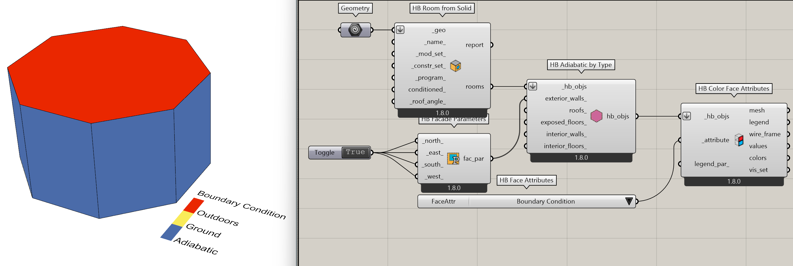Click the wire_frame output parameter
Viewport: 793px width, 266px height.
pyautogui.click(x=764, y=134)
